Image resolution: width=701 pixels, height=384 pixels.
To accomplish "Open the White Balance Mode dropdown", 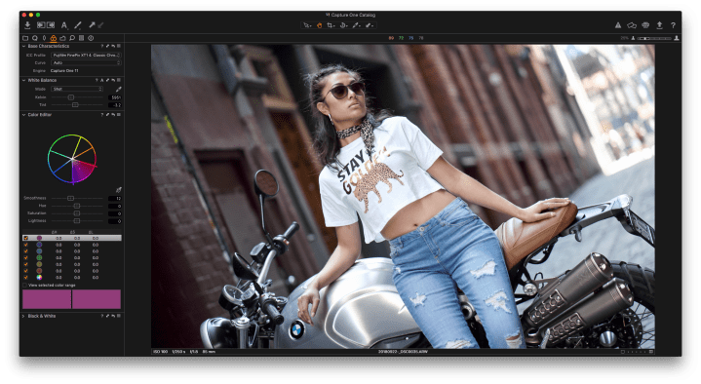I will [77, 89].
